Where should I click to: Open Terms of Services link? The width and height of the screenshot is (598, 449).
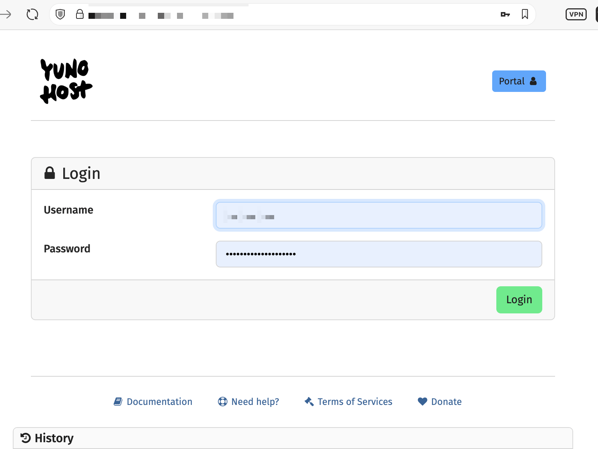[x=348, y=402]
